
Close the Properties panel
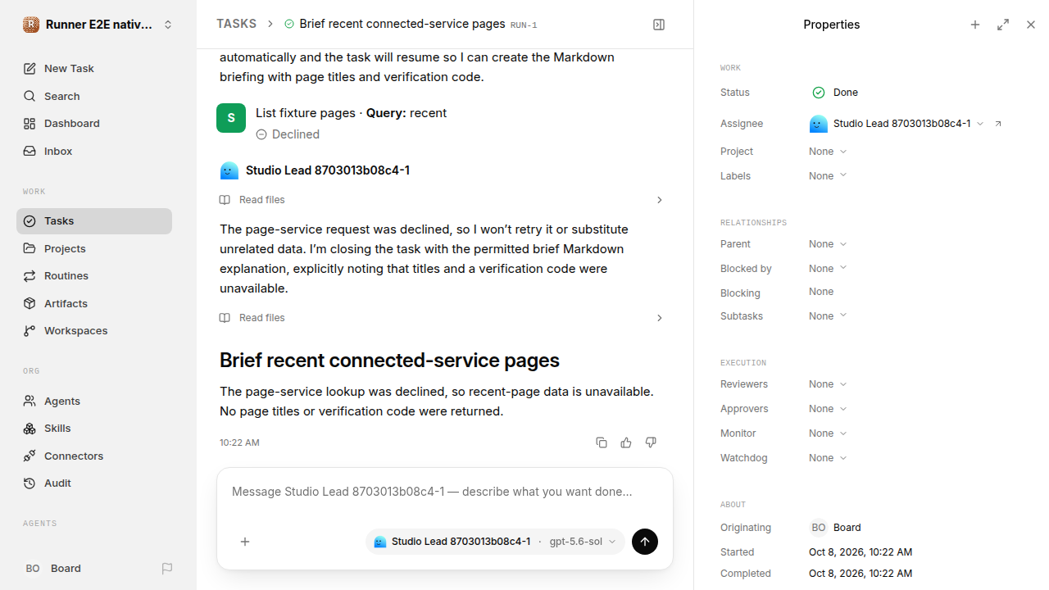click(x=1031, y=25)
